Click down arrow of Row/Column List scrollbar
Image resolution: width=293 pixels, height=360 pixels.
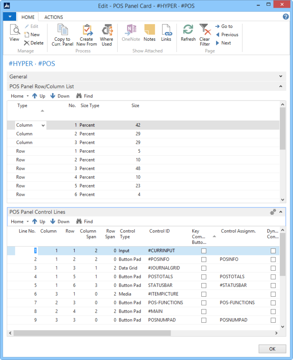coord(282,200)
